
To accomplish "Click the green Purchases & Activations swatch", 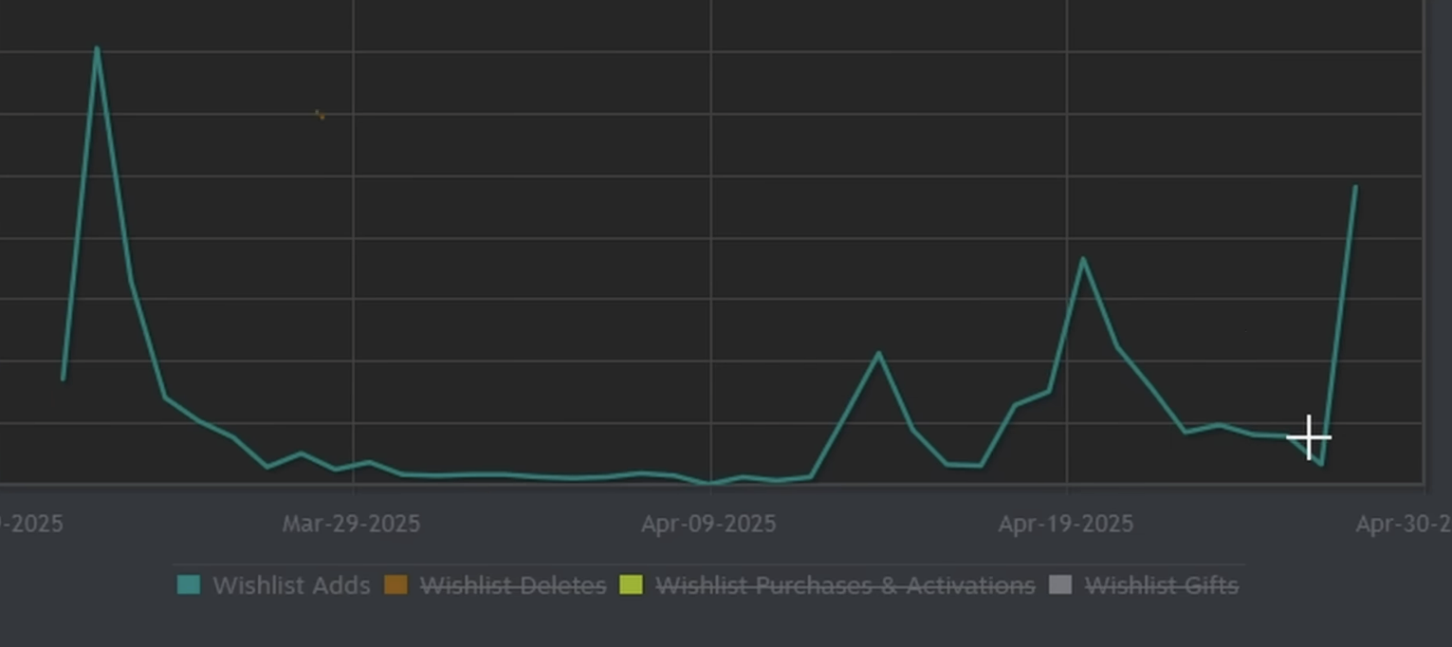I will point(631,585).
